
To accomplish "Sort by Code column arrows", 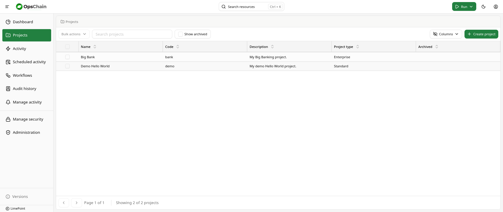I will pyautogui.click(x=178, y=46).
